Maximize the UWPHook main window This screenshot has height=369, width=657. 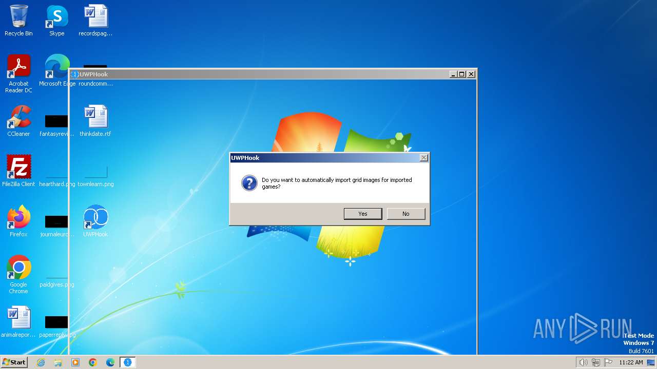pos(461,74)
